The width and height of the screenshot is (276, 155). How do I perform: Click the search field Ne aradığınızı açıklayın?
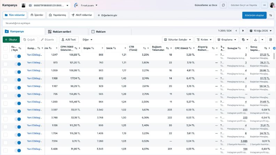point(138,23)
